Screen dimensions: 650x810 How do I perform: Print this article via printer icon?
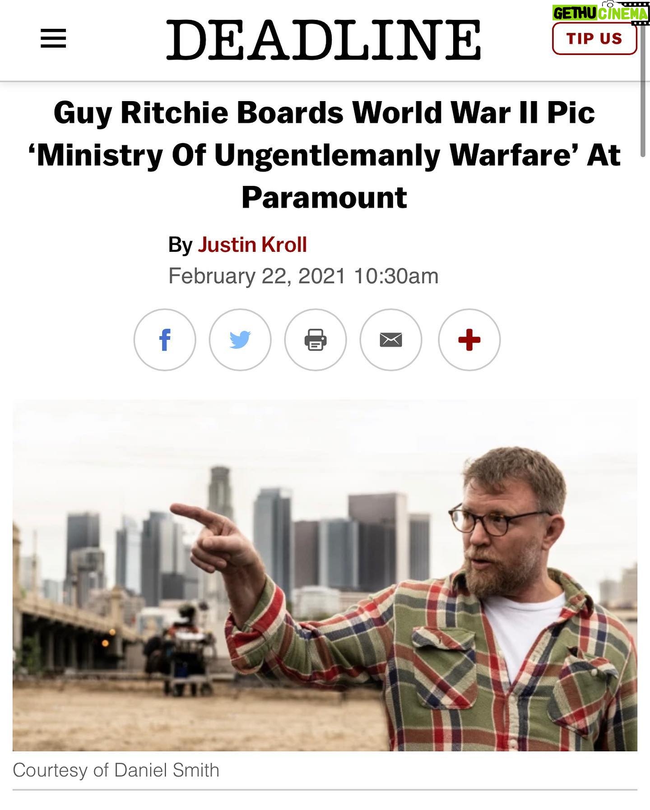pos(316,340)
